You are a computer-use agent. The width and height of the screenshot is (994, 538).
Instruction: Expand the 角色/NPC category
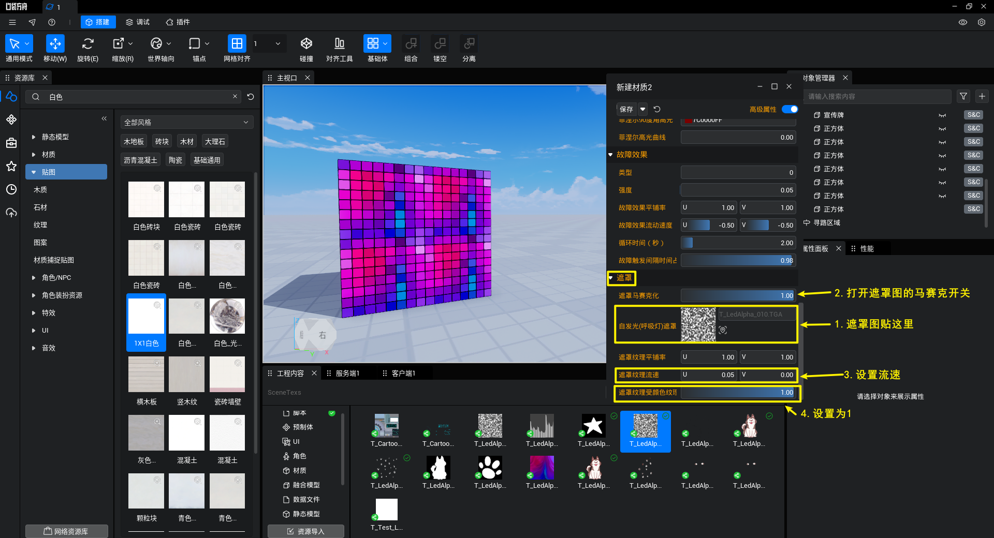click(34, 278)
